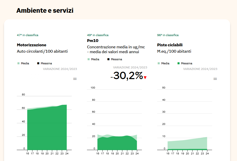Select the Pm10 indicator title

[93, 41]
